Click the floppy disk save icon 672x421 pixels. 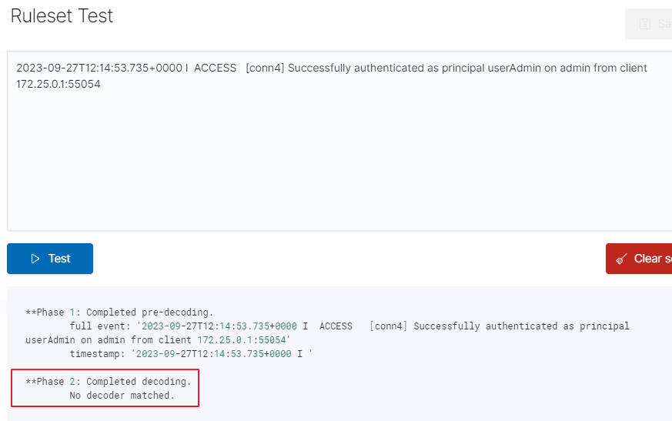point(644,24)
